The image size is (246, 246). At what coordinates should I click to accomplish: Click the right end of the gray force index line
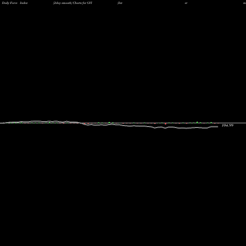tap(217, 126)
